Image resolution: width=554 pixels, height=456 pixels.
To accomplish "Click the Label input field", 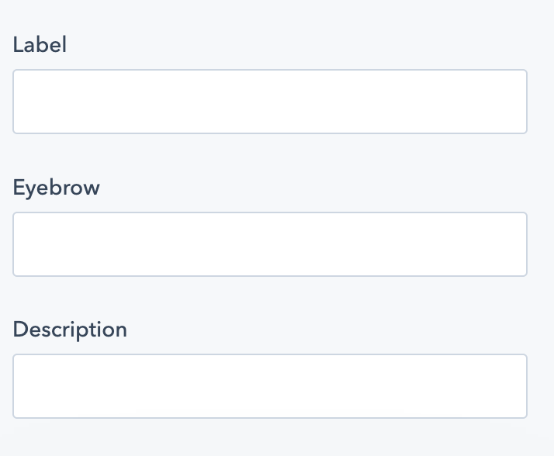I will pyautogui.click(x=270, y=102).
